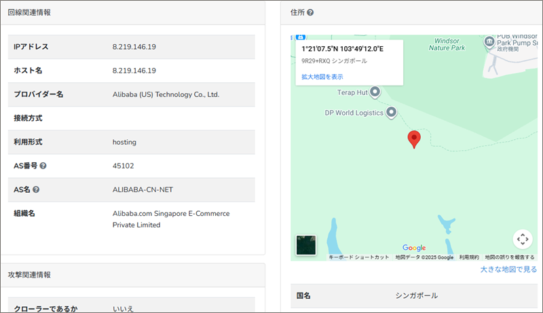Open キーボード ショートカット on the map
Screen dimensions: 543x313
point(359,257)
